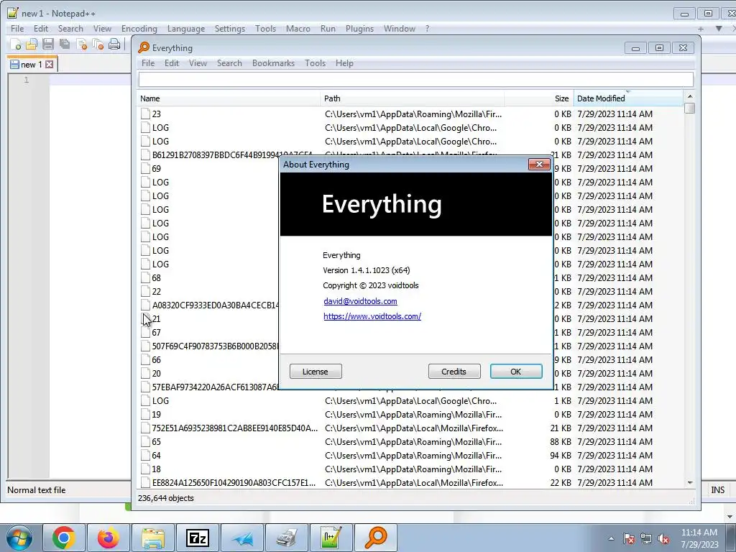Show hidden system tray icons arrow
736x552 pixels.
611,539
